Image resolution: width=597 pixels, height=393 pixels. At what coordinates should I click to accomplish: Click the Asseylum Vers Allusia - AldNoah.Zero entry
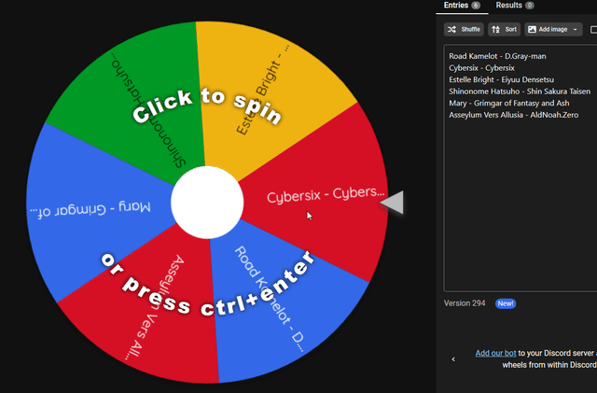(514, 115)
